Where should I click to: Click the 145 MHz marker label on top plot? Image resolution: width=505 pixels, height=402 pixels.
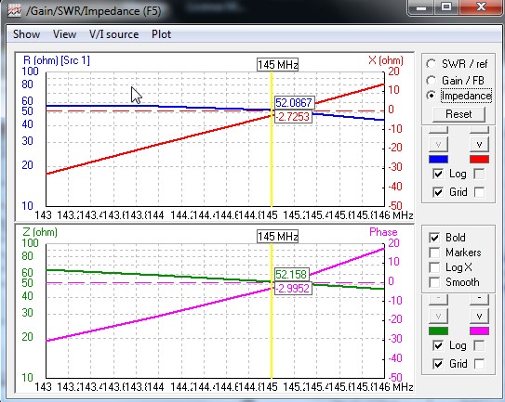tap(278, 65)
